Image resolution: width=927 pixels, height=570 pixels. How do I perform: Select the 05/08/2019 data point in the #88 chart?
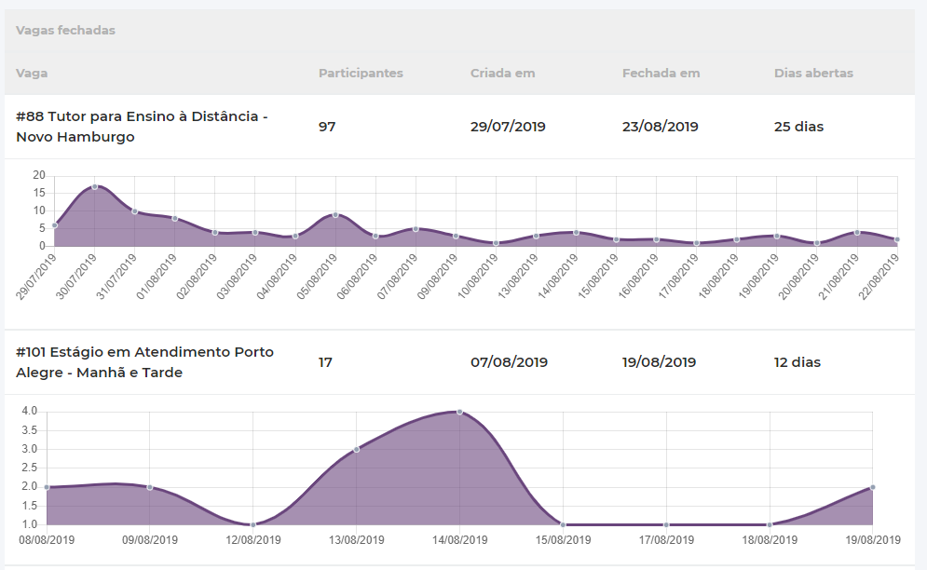tap(335, 215)
